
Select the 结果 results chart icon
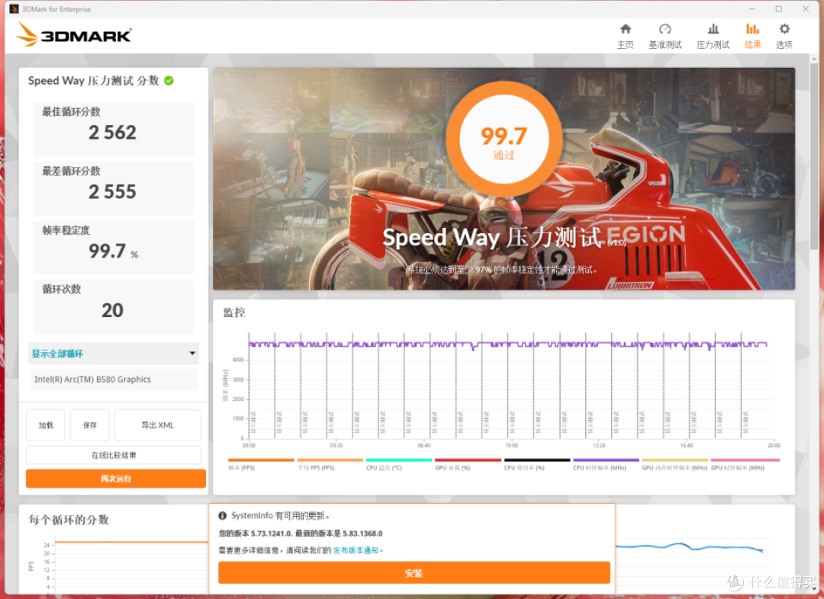tap(752, 29)
